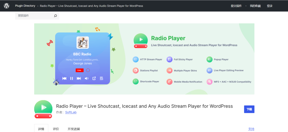Click the breadcrumb Radio Player page title
This screenshot has width=288, height=132.
[x=91, y=6]
